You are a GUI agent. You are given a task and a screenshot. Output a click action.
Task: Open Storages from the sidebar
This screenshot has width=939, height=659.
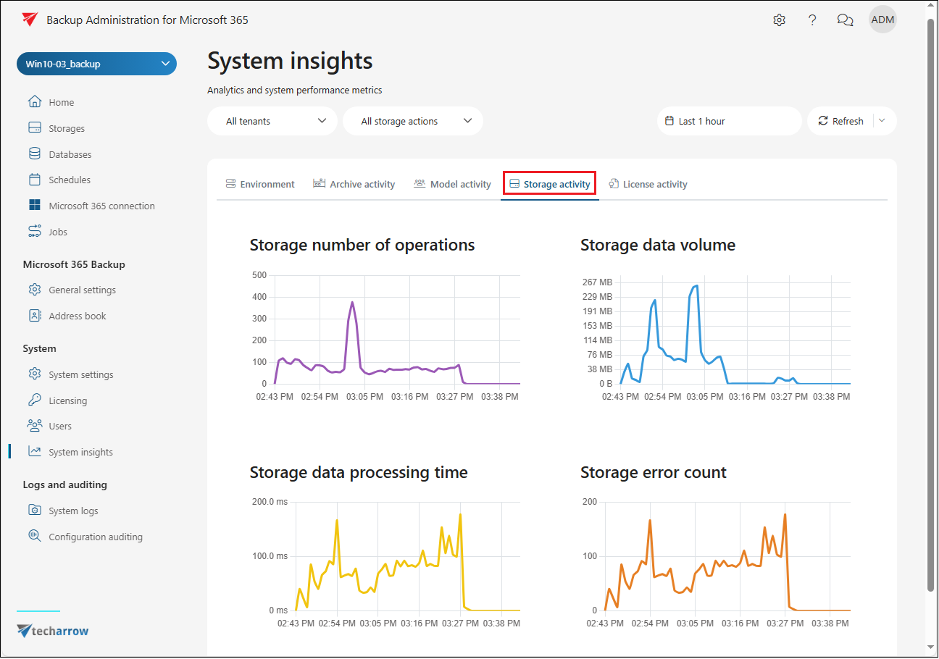tap(66, 128)
